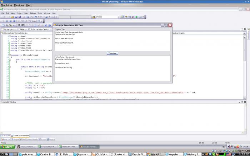Viewport: 250px width, 156px height.
Task: Open the VirtualBox Help menu
Action: (29, 5)
